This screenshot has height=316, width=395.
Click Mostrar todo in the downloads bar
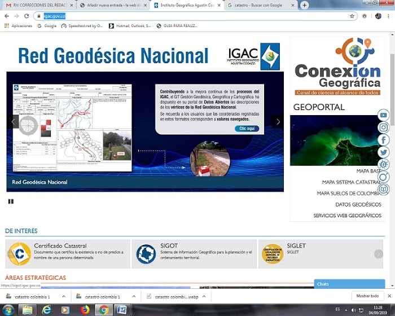[367, 296]
